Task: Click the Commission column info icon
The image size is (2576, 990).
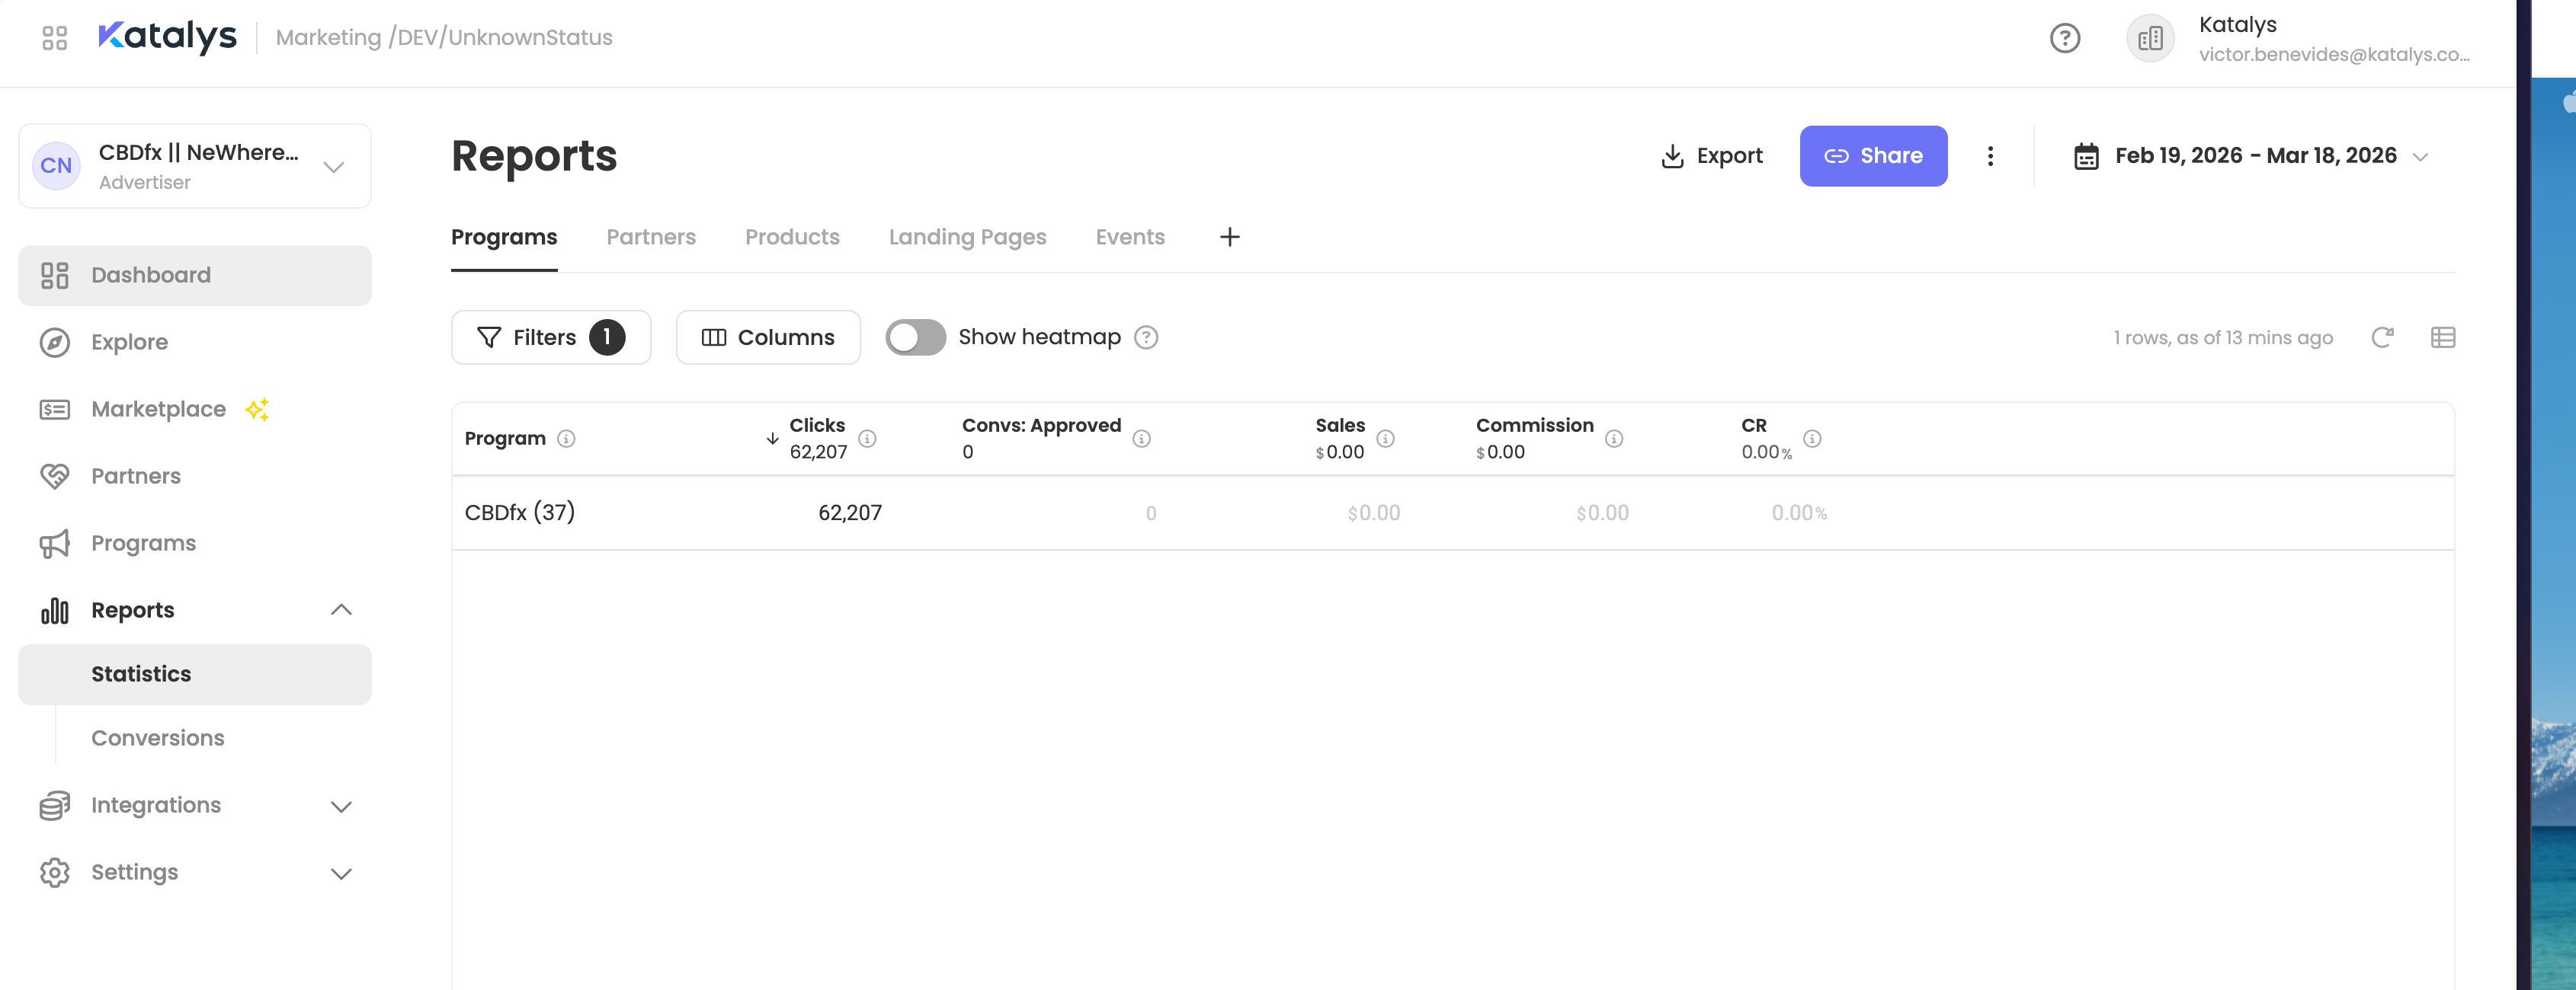Action: click(x=1614, y=439)
